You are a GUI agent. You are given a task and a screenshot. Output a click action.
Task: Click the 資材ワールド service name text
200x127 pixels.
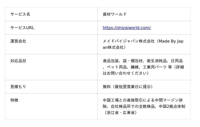point(114,14)
